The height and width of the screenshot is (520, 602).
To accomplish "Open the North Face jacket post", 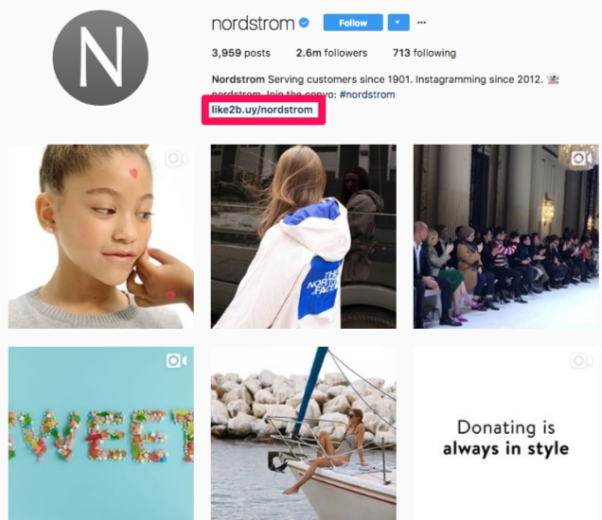I will pos(303,236).
